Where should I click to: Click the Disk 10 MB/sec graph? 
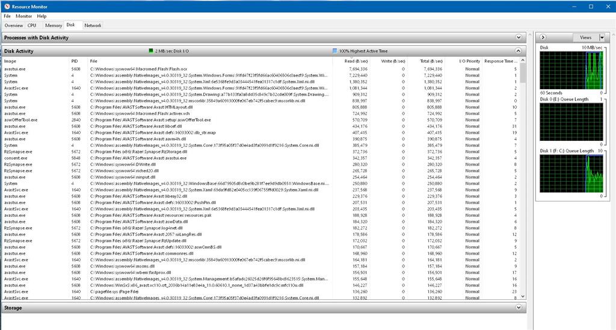571,70
